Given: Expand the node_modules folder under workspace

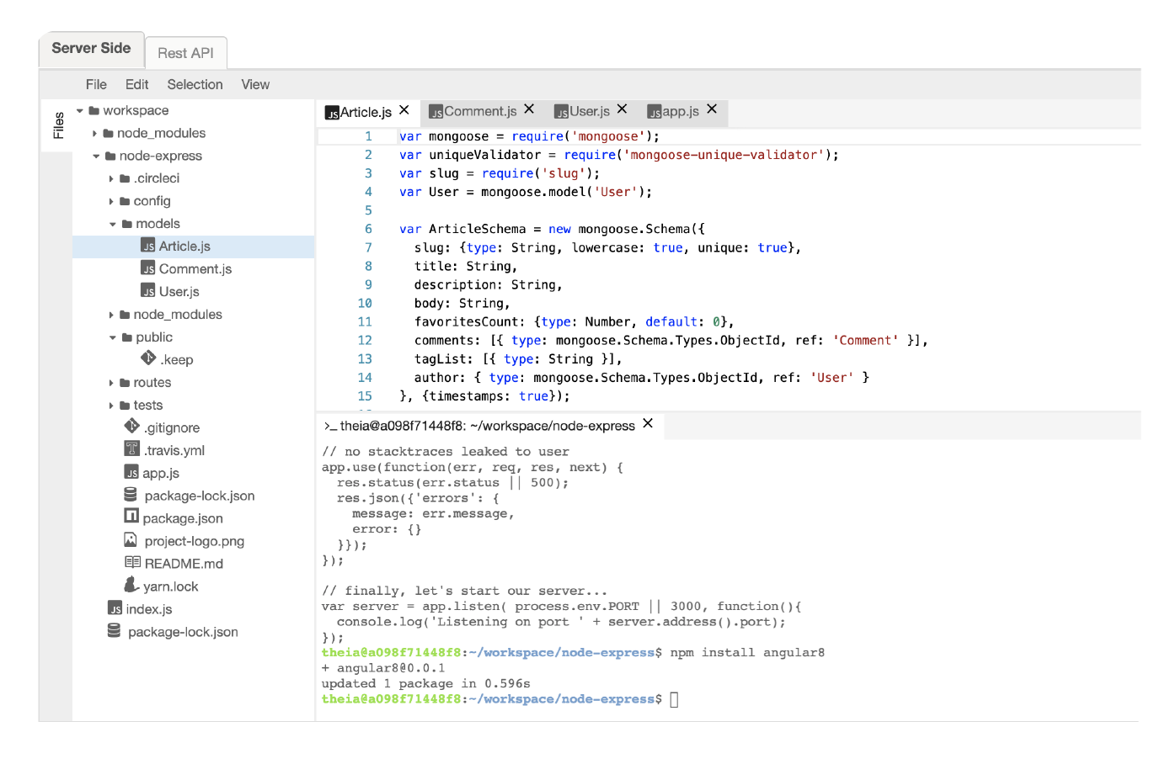Looking at the screenshot, I should [x=94, y=133].
